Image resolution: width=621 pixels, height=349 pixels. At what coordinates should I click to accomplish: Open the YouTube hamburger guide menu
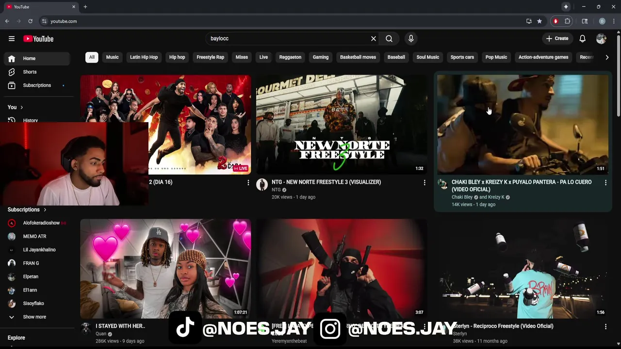click(x=12, y=39)
